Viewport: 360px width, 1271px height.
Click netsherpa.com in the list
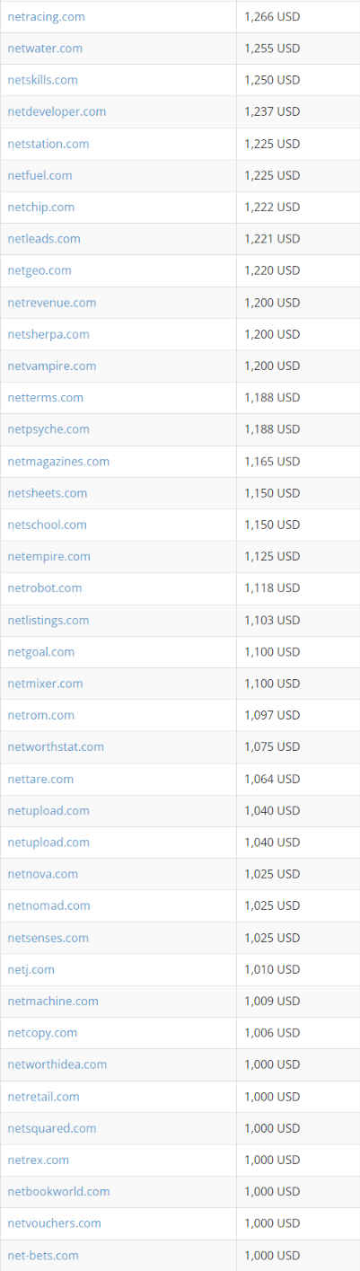(48, 334)
